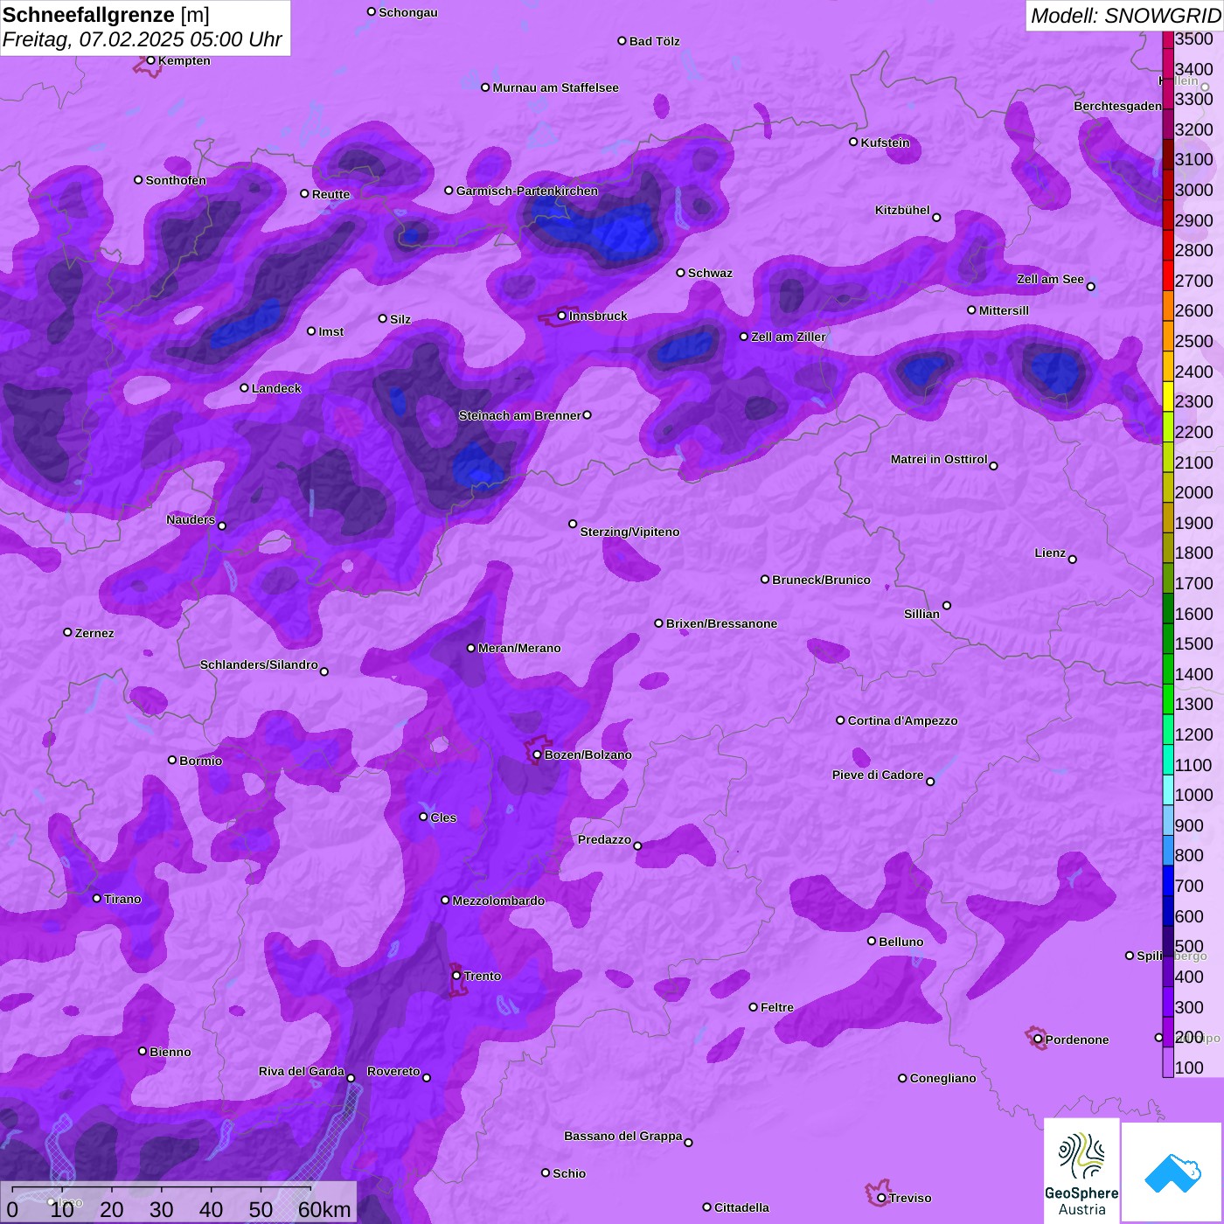This screenshot has width=1224, height=1224.
Task: Click the 'Tirano' label
Action: (122, 899)
